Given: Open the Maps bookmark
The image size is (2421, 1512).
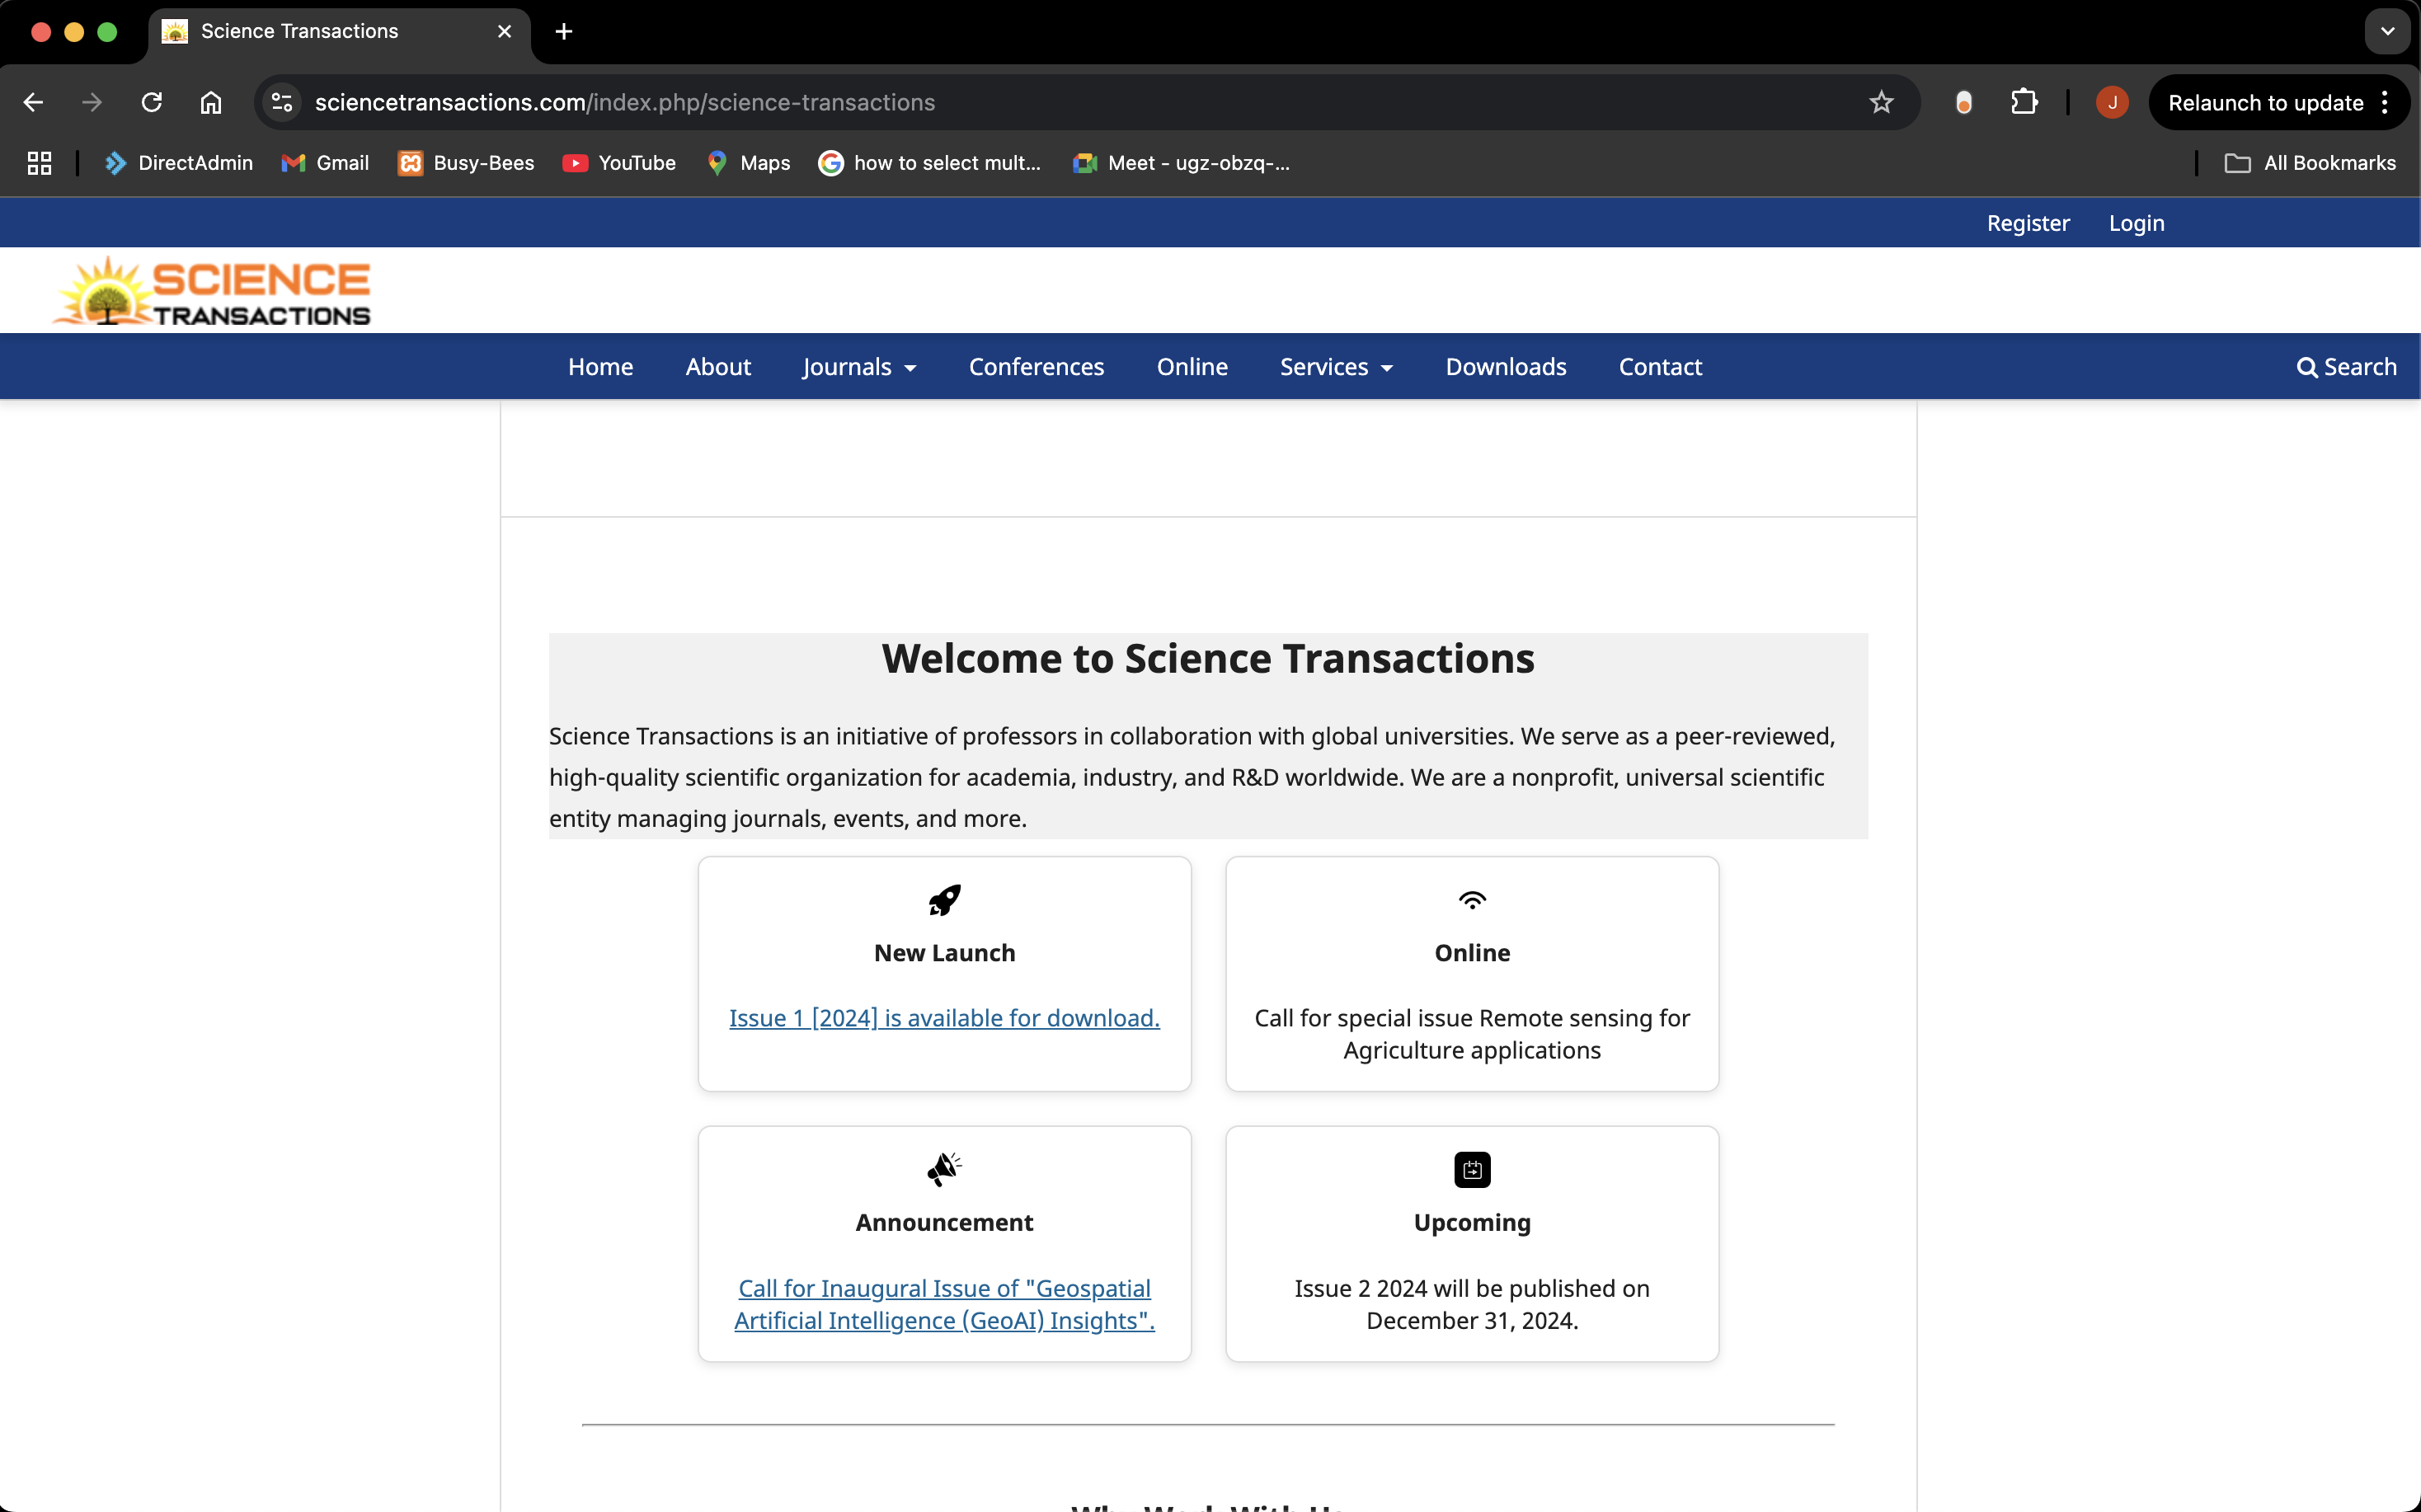Looking at the screenshot, I should (x=748, y=163).
